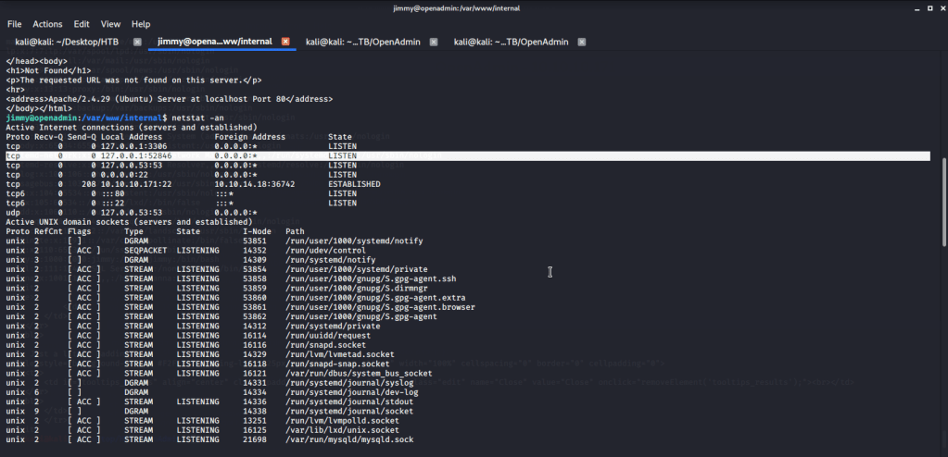Open the View menu
The height and width of the screenshot is (457, 948).
click(110, 23)
